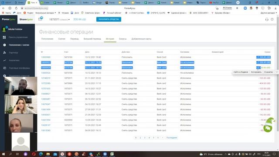The width and height of the screenshot is (279, 157).
Task: Click the taskbar clock
Action: tap(266, 154)
